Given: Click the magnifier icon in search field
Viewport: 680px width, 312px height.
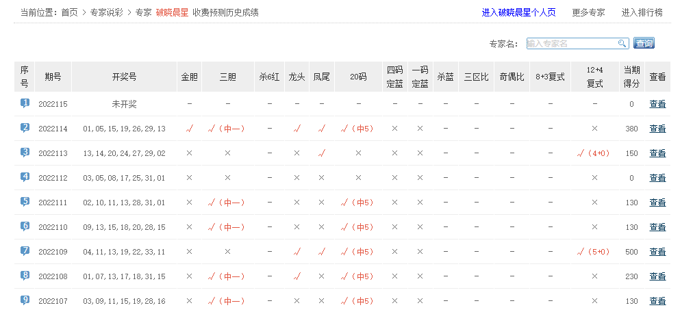Looking at the screenshot, I should 622,43.
